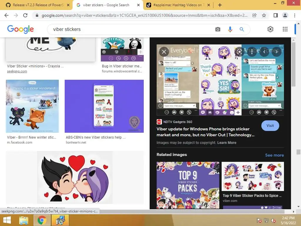Screen dimensions: 301x226
Task: Close the TikTok hashtag tab
Action: (209, 5)
